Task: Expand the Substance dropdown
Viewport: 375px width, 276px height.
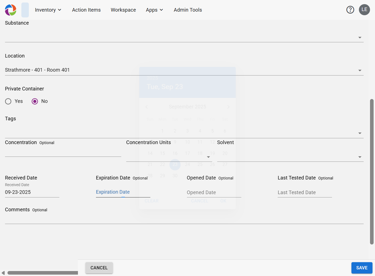Action: coord(360,38)
